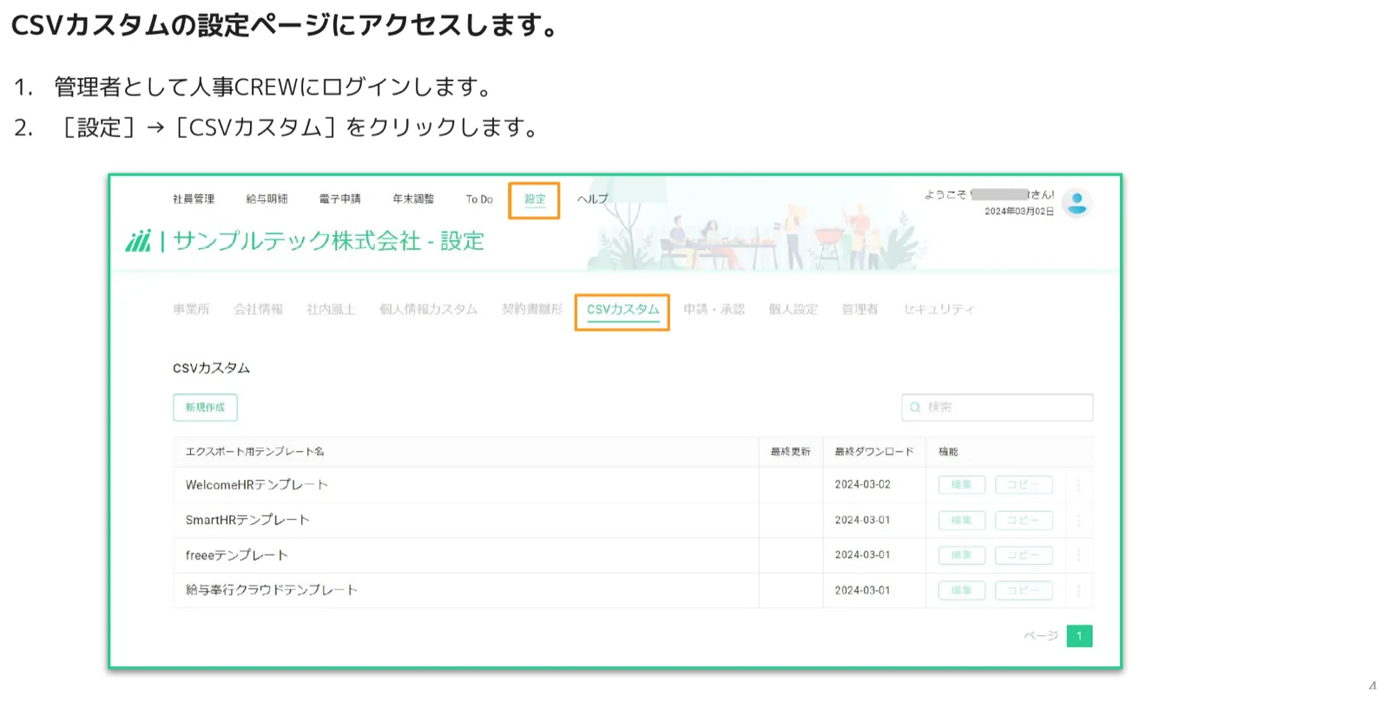Open the 給与明細 menu
This screenshot has width=1389, height=701.
click(x=267, y=199)
